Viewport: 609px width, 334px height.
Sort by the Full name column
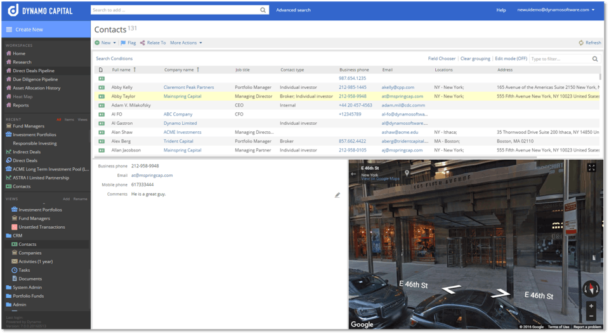[121, 70]
